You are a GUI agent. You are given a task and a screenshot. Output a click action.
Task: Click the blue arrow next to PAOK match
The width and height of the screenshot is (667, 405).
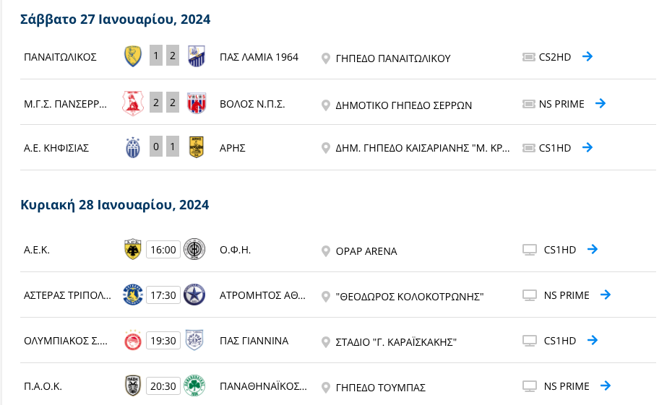point(606,386)
